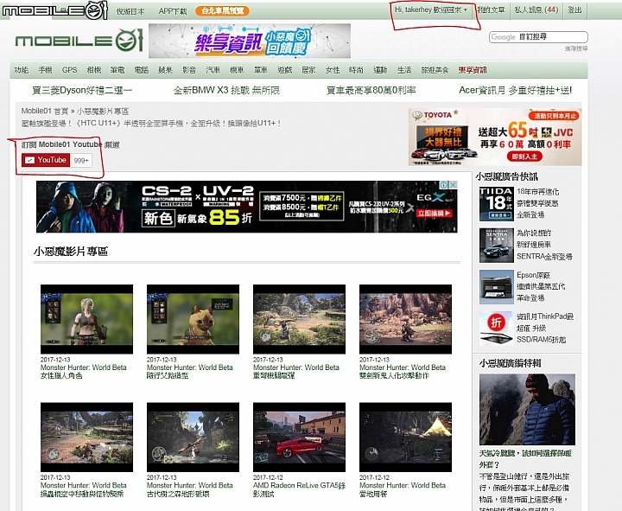This screenshot has height=511, width=622.
Task: Select 汽車 in the navigation bar
Action: [213, 70]
